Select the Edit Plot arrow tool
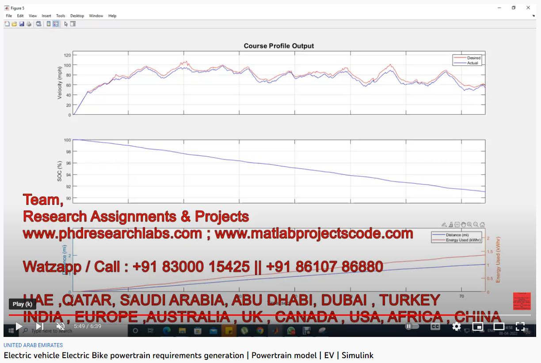This screenshot has width=541, height=363. click(x=66, y=24)
